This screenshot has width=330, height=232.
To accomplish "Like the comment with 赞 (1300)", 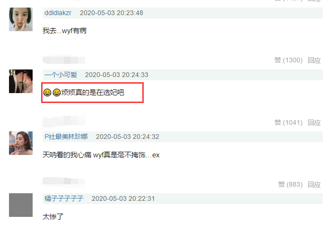I will point(288,60).
